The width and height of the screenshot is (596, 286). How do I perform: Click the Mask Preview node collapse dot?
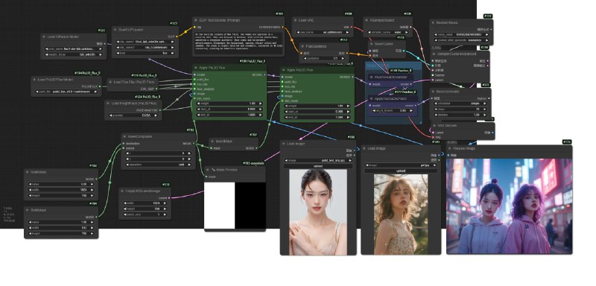(209, 170)
